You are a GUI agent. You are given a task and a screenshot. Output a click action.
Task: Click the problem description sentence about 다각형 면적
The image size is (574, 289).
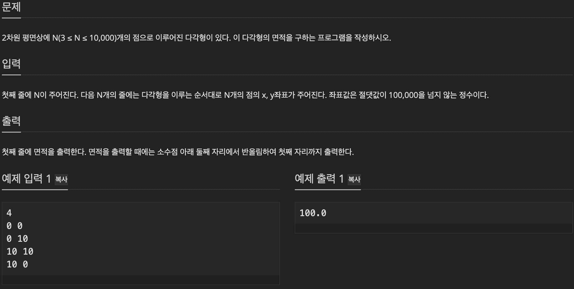click(x=196, y=38)
